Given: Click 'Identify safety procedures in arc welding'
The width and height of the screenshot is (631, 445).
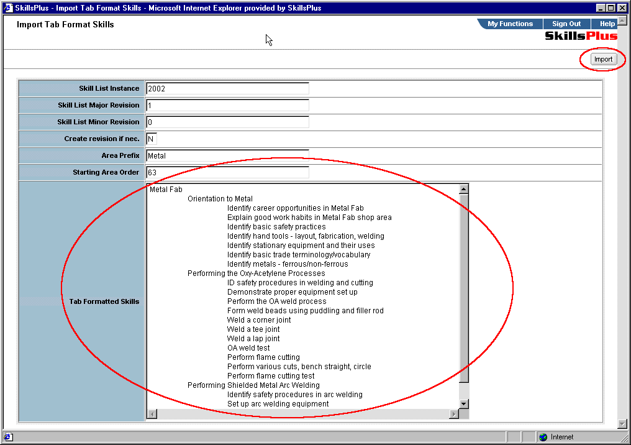Looking at the screenshot, I should [295, 395].
